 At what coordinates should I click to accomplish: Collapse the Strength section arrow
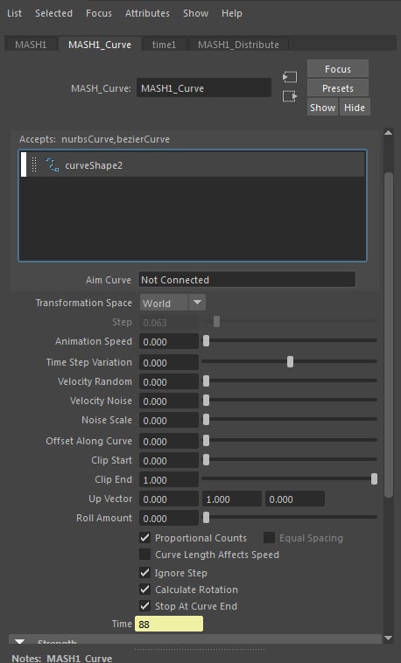20,642
